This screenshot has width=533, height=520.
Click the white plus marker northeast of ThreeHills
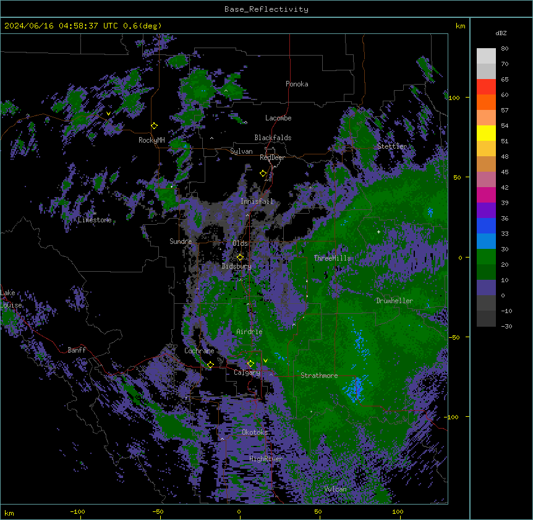378,232
